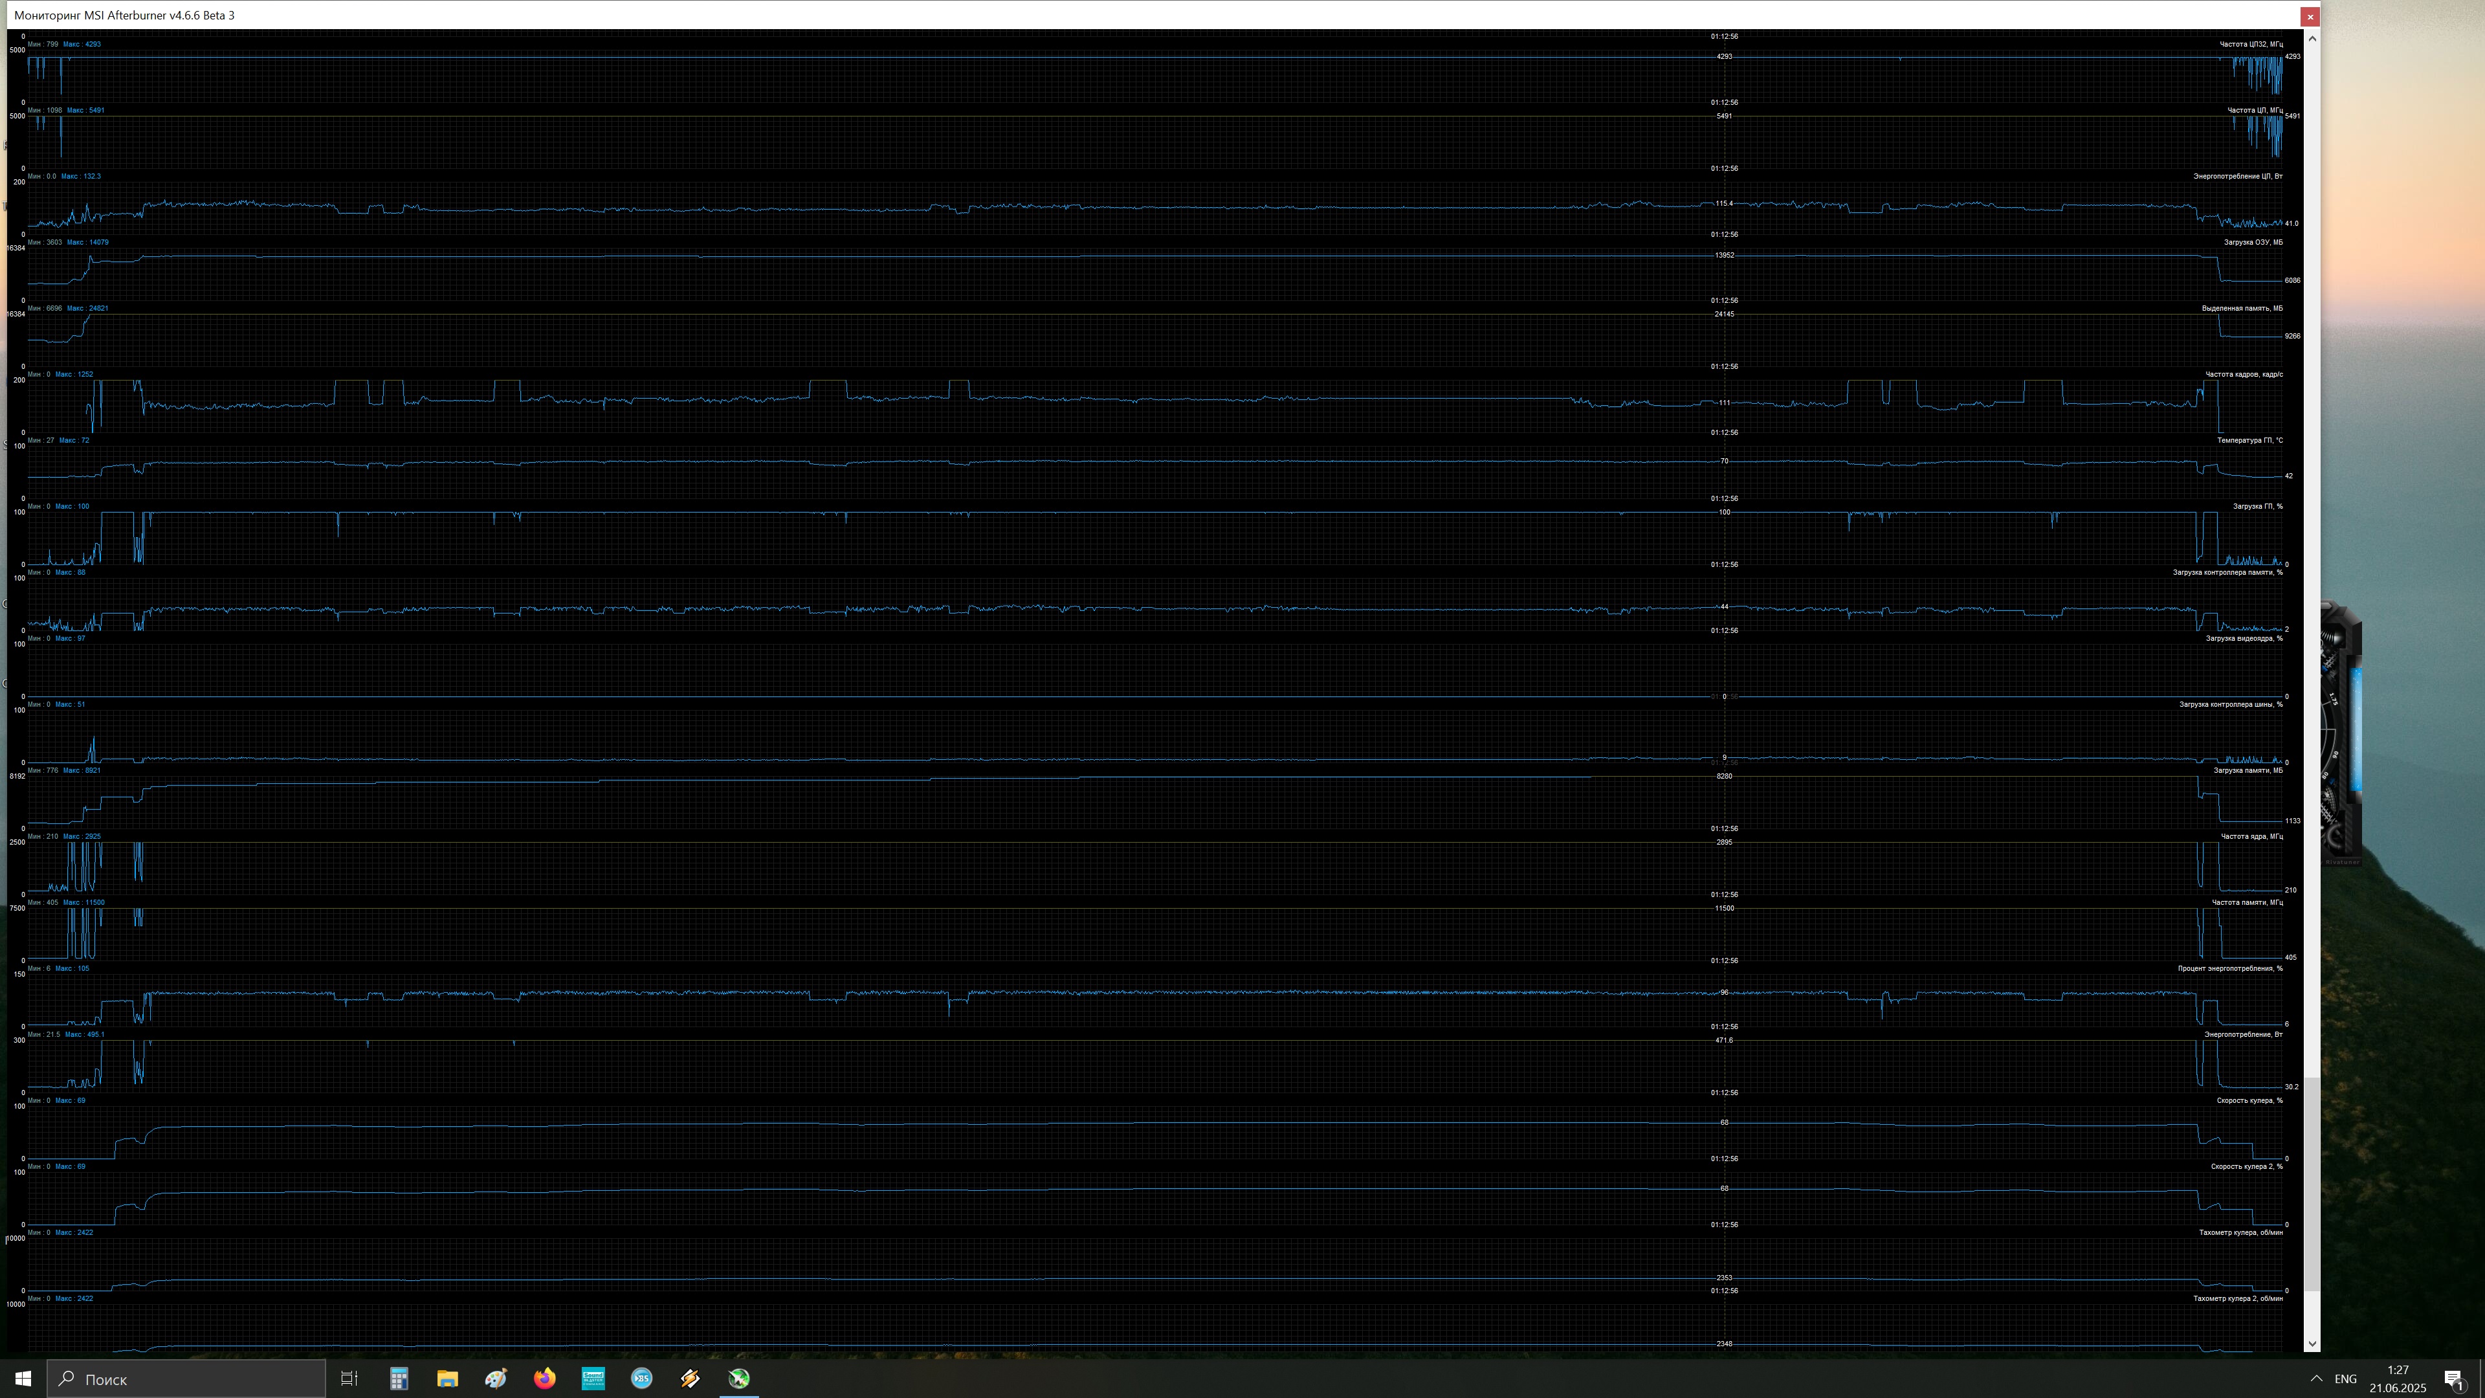This screenshot has width=2485, height=1398.
Task: Open the BS round blue taskbar icon
Action: point(641,1379)
